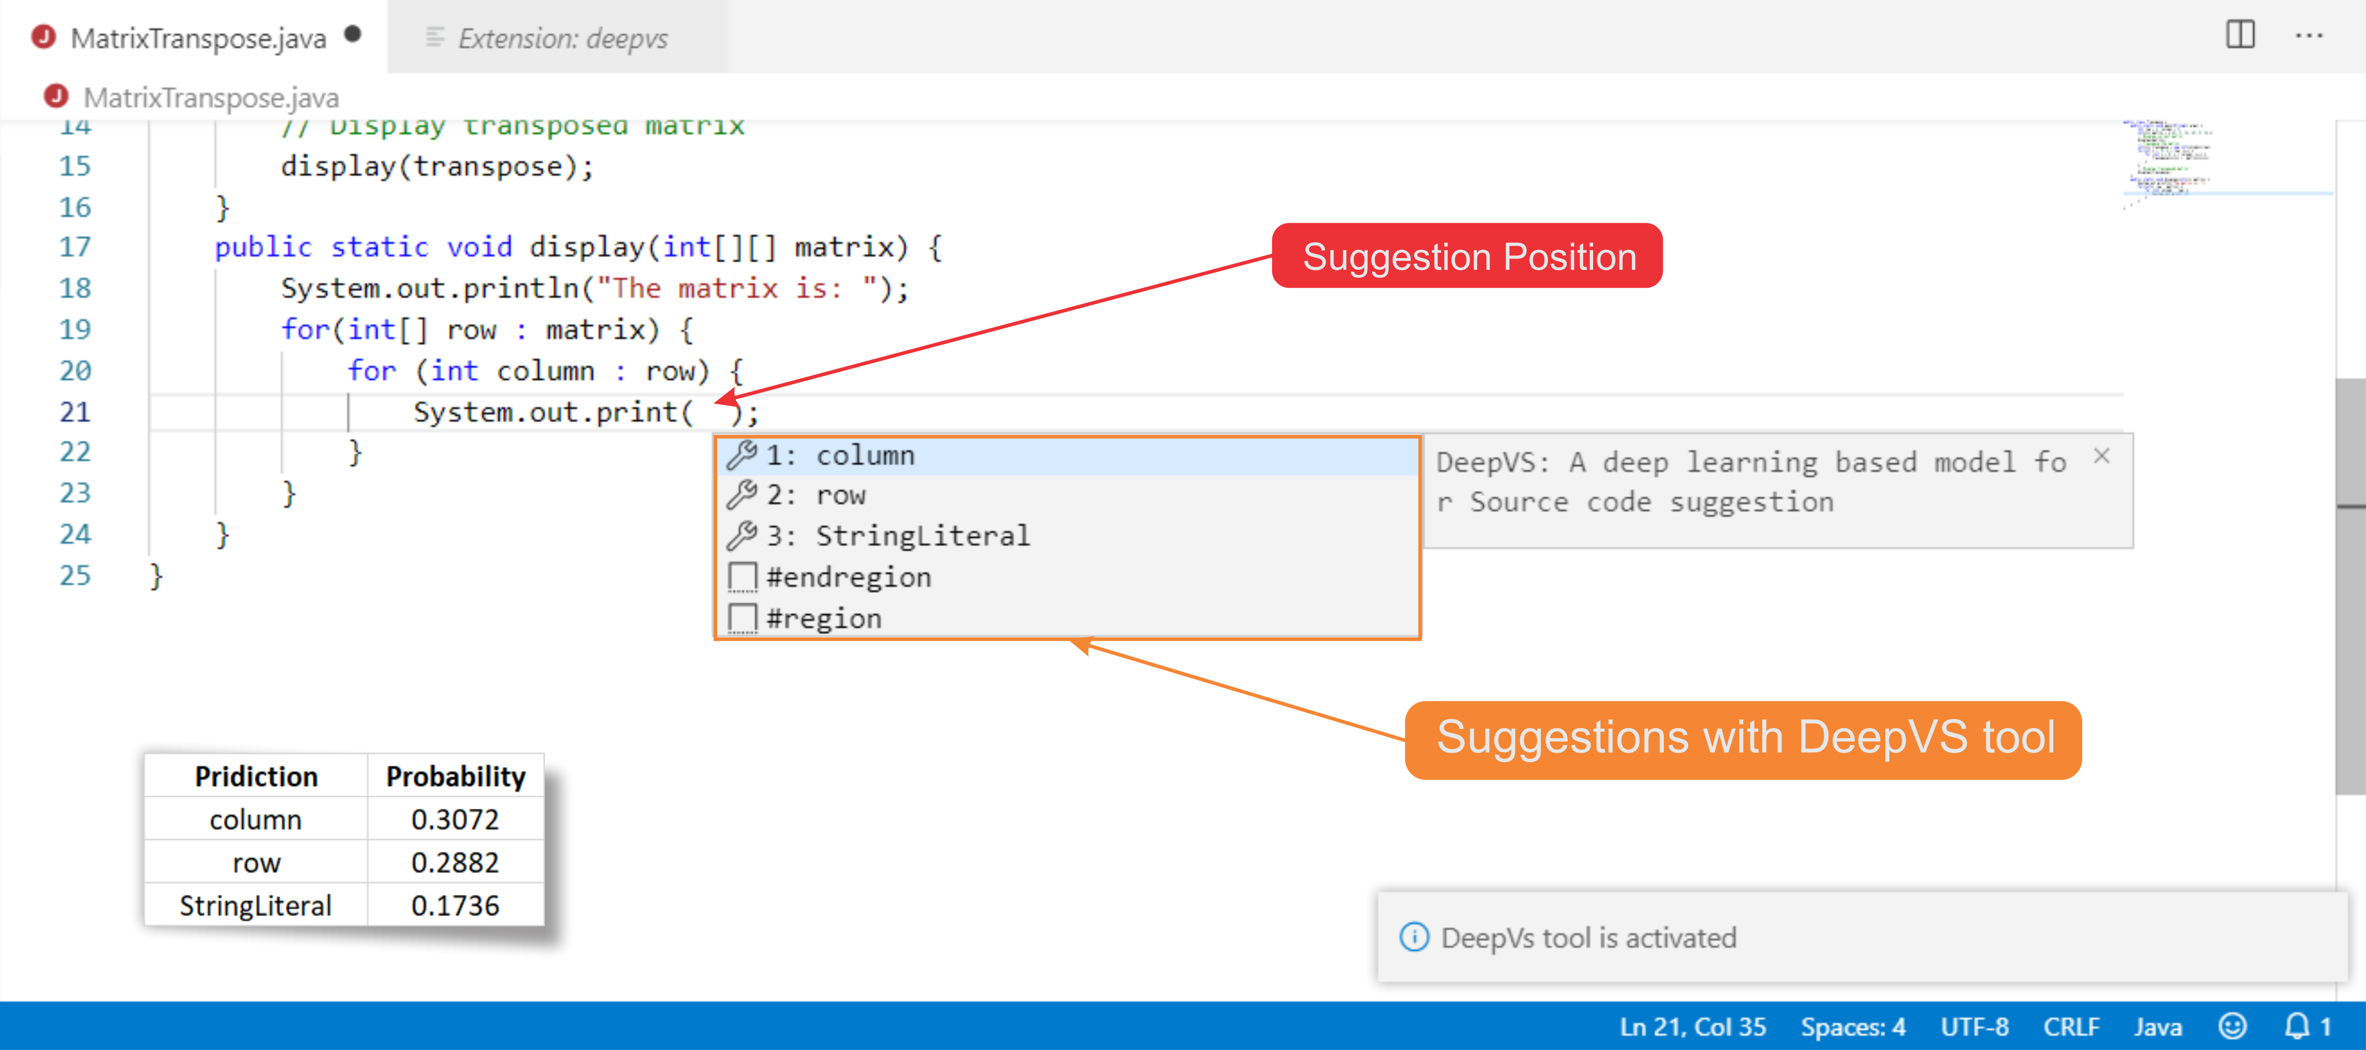
Task: Choose the #region snippet suggestion
Action: [x=1067, y=618]
